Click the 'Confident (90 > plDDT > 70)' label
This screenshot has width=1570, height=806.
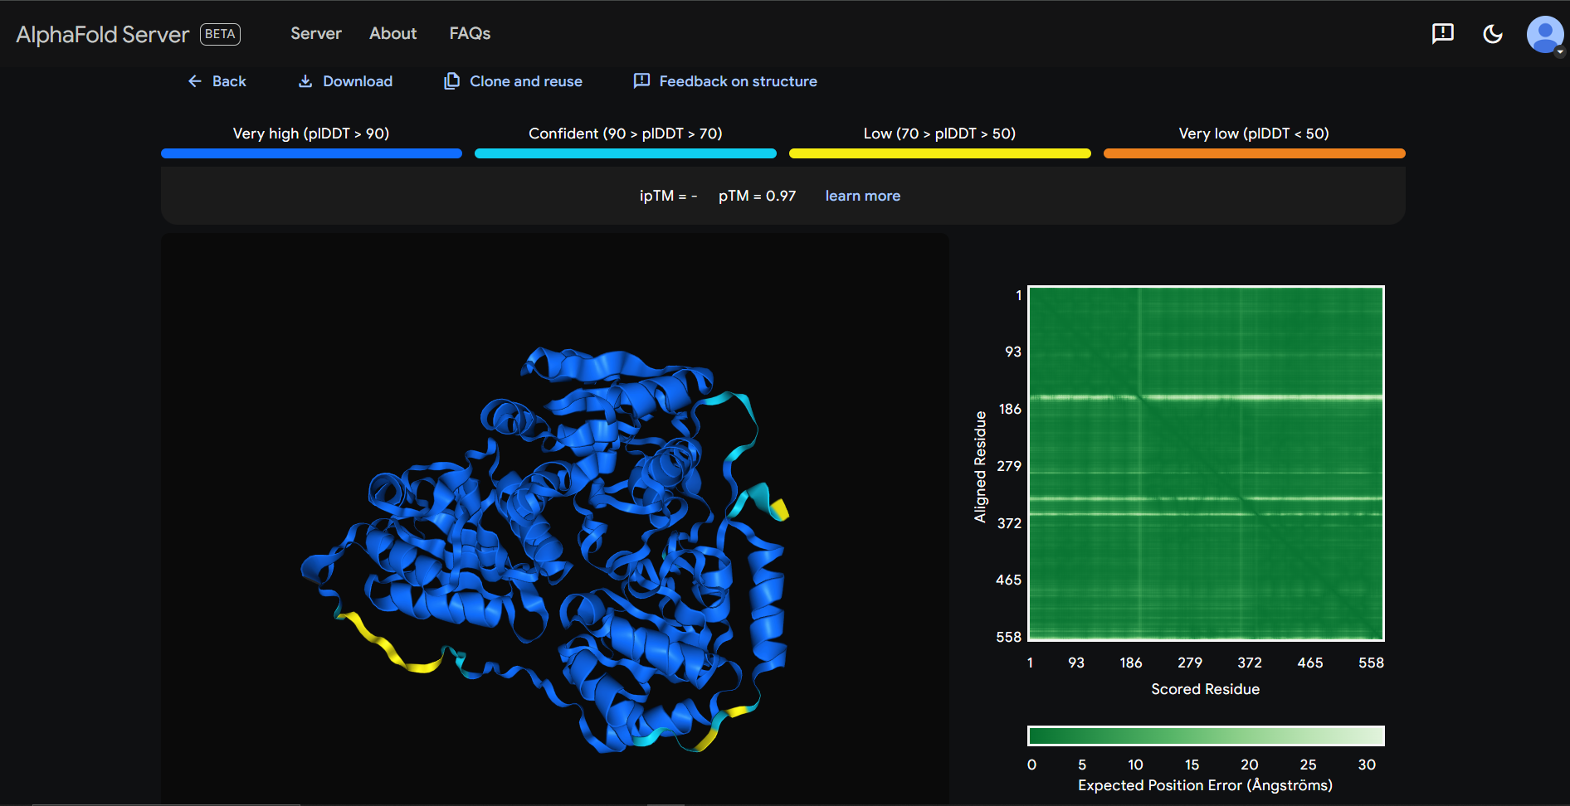coord(626,134)
